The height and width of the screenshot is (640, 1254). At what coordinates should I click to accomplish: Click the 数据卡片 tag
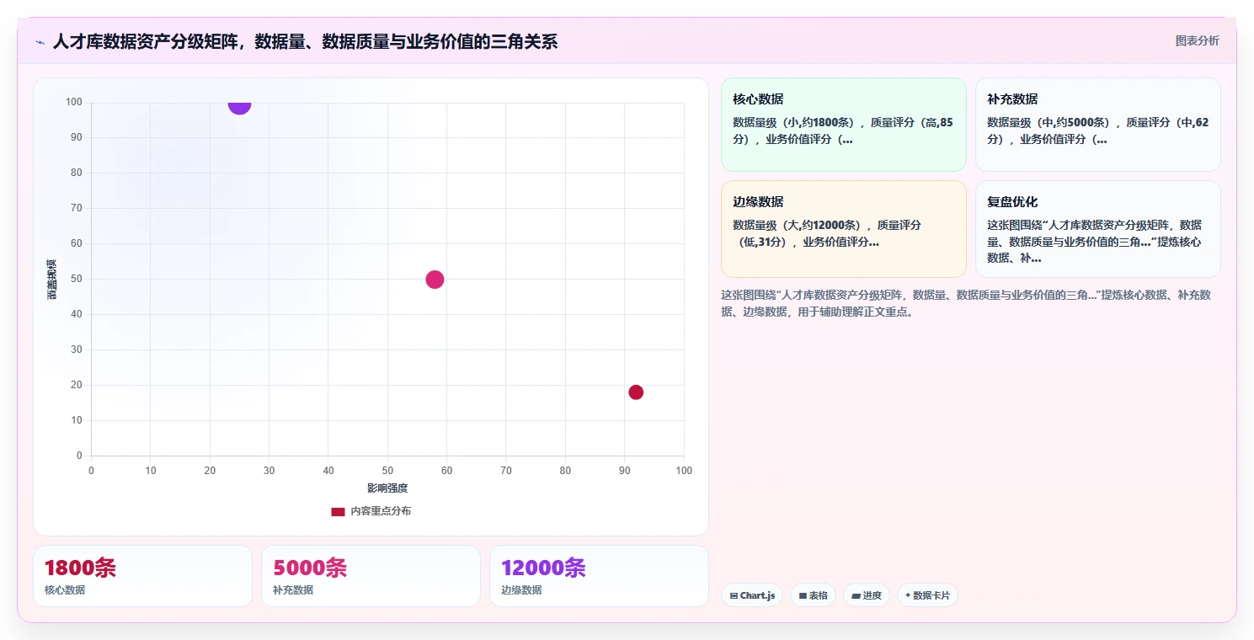(927, 595)
